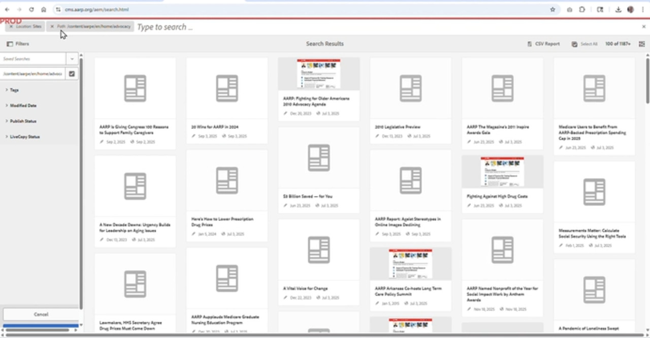Switch layout using the card view icon

coord(642,44)
